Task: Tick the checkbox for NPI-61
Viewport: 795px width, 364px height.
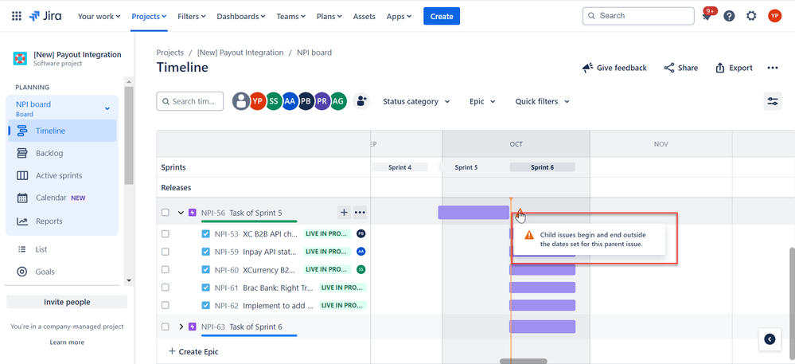Action: click(166, 288)
